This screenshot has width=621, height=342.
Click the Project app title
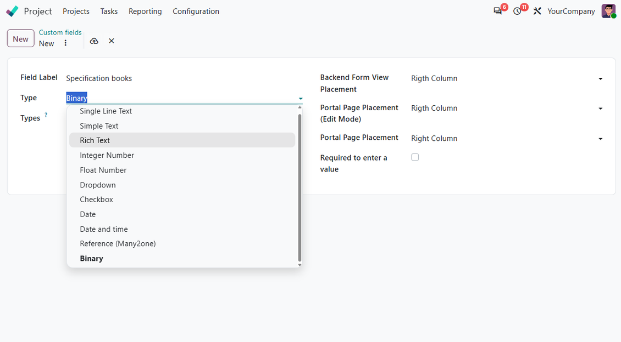(x=38, y=12)
